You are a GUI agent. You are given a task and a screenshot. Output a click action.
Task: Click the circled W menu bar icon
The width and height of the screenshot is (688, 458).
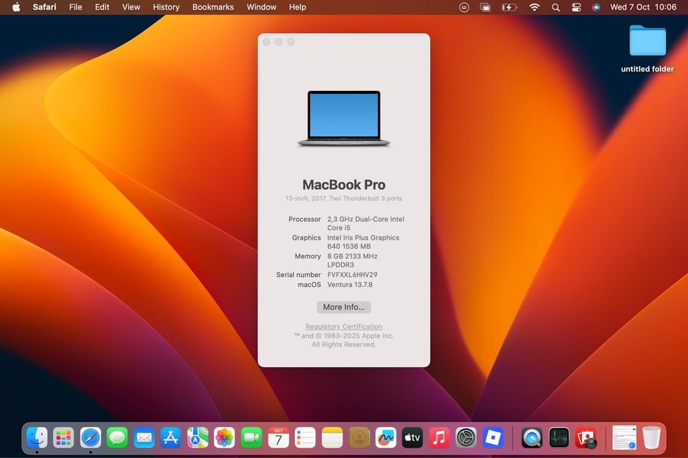(x=464, y=7)
